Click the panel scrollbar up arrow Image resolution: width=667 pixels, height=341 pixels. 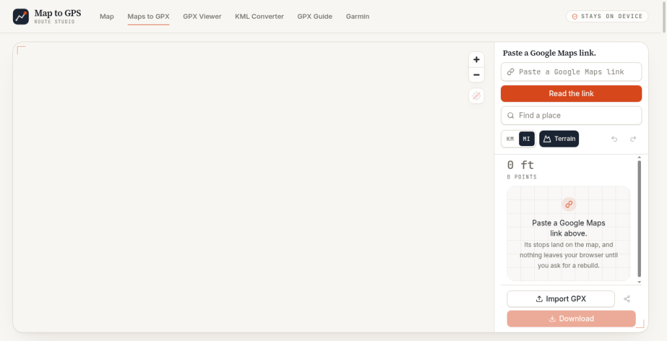pyautogui.click(x=639, y=158)
